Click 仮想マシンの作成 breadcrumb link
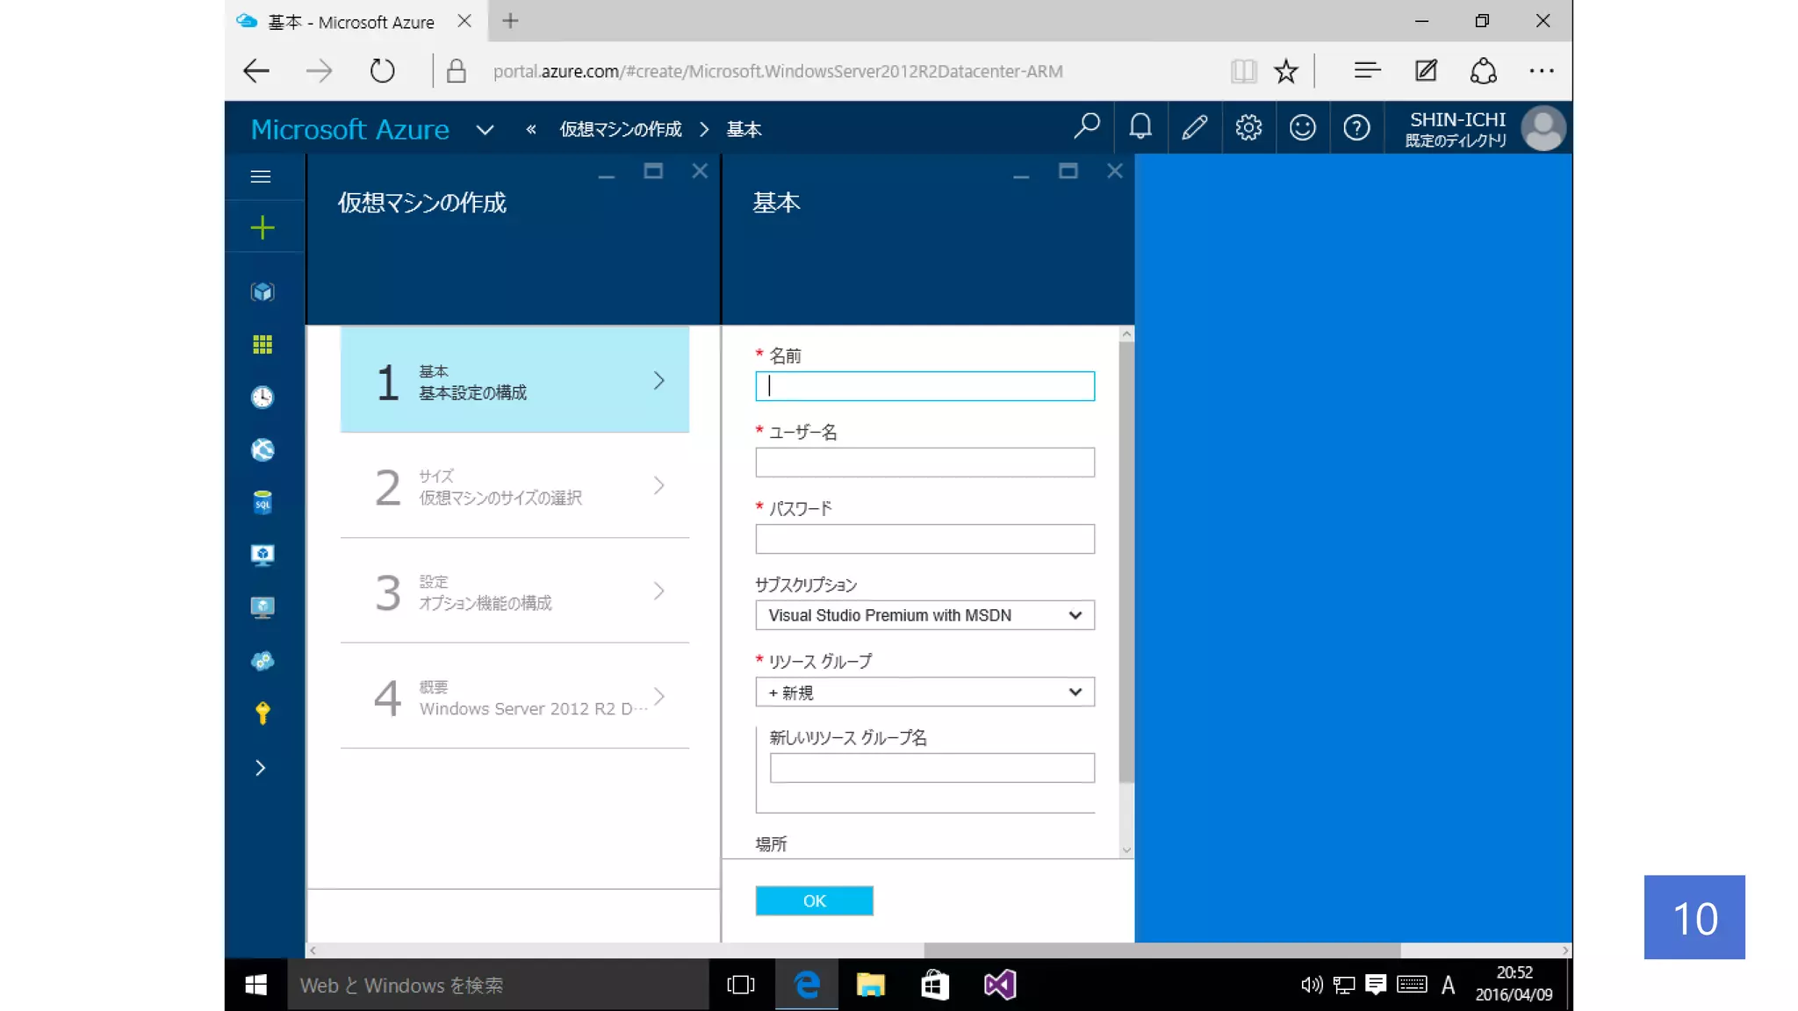 click(x=620, y=130)
